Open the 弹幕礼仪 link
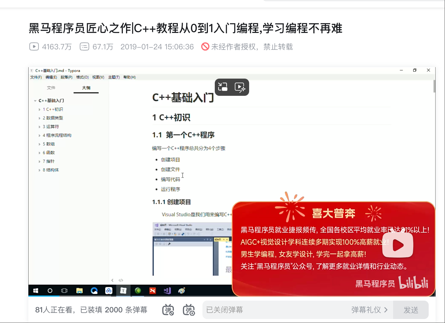445x323 pixels. tap(369, 310)
